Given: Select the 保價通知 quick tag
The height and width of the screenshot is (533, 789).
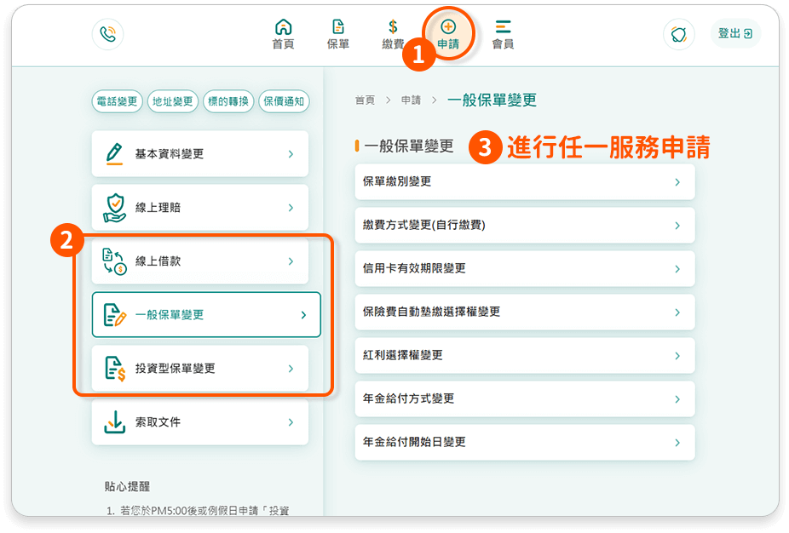Looking at the screenshot, I should tap(284, 101).
